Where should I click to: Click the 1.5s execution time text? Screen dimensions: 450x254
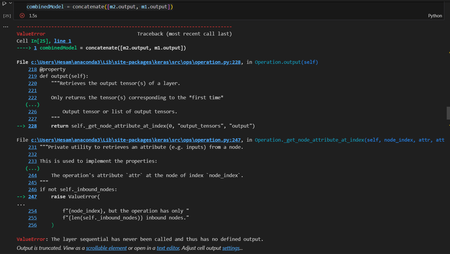coord(33,16)
